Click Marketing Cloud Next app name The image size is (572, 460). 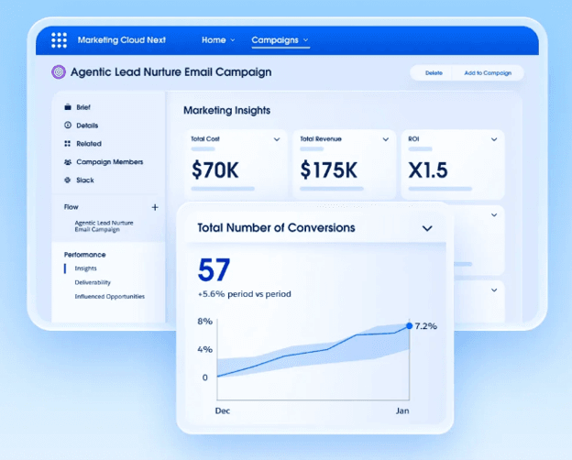[122, 40]
